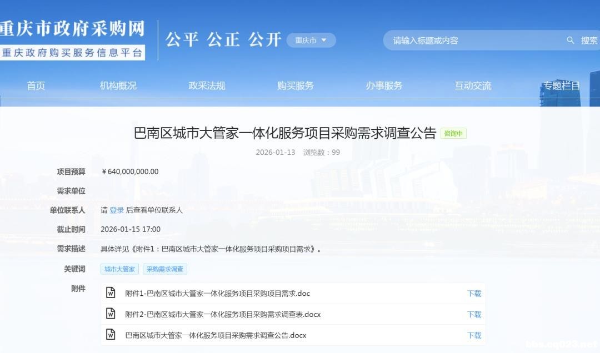Viewport: 600px width, 353px height.
Task: Click Word icon for 采购需求调查公告.docx
Action: click(111, 335)
